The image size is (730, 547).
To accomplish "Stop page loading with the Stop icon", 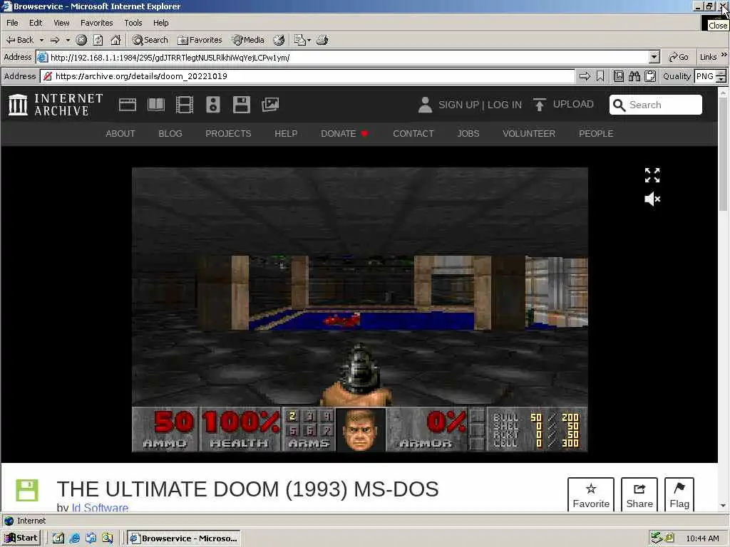I will (81, 40).
